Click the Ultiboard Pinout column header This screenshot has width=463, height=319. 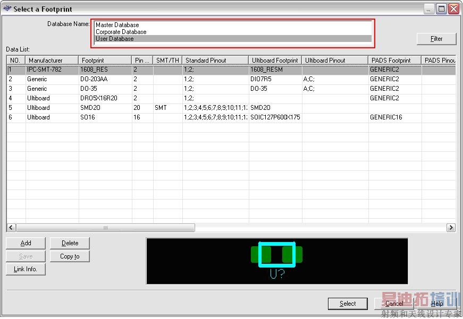point(335,60)
